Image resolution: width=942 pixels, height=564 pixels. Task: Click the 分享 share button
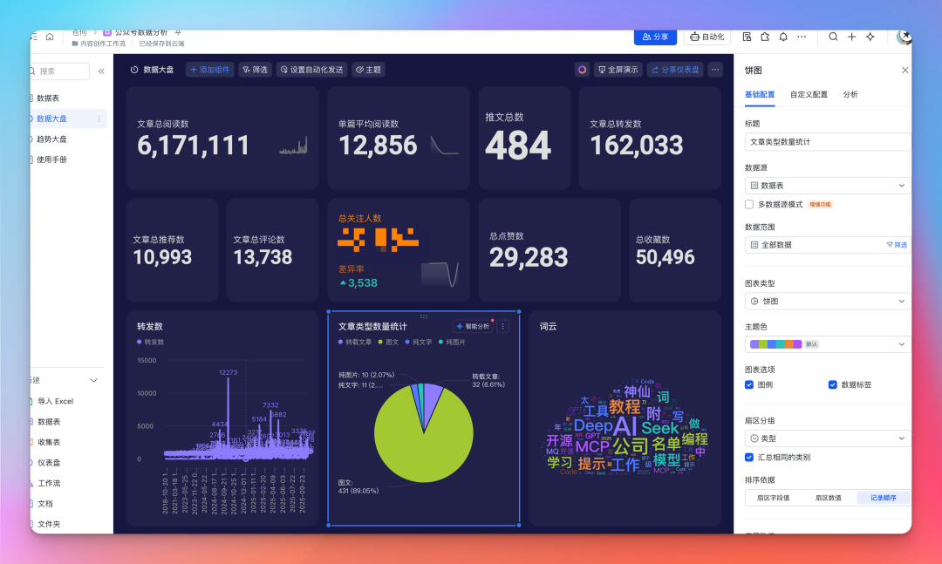click(x=655, y=37)
